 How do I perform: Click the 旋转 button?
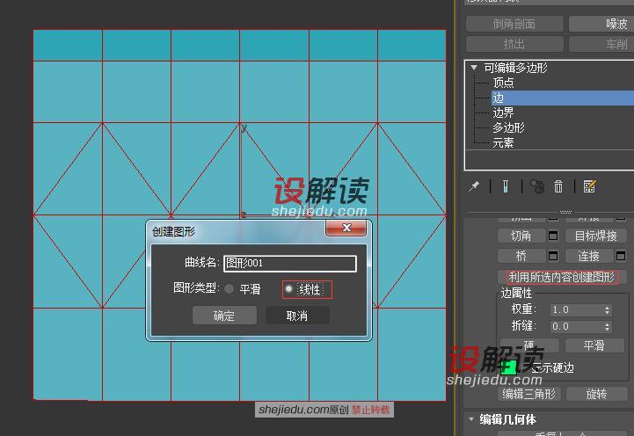[x=597, y=394]
